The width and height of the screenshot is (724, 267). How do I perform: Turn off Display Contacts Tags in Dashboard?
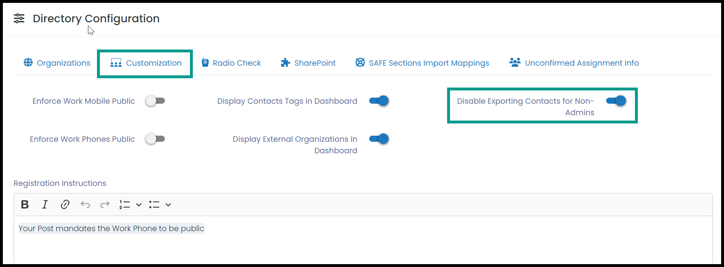(379, 101)
